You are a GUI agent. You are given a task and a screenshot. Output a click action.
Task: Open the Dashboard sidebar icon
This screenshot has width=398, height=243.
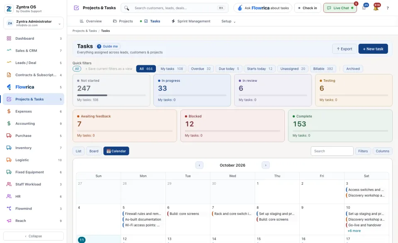[9, 38]
